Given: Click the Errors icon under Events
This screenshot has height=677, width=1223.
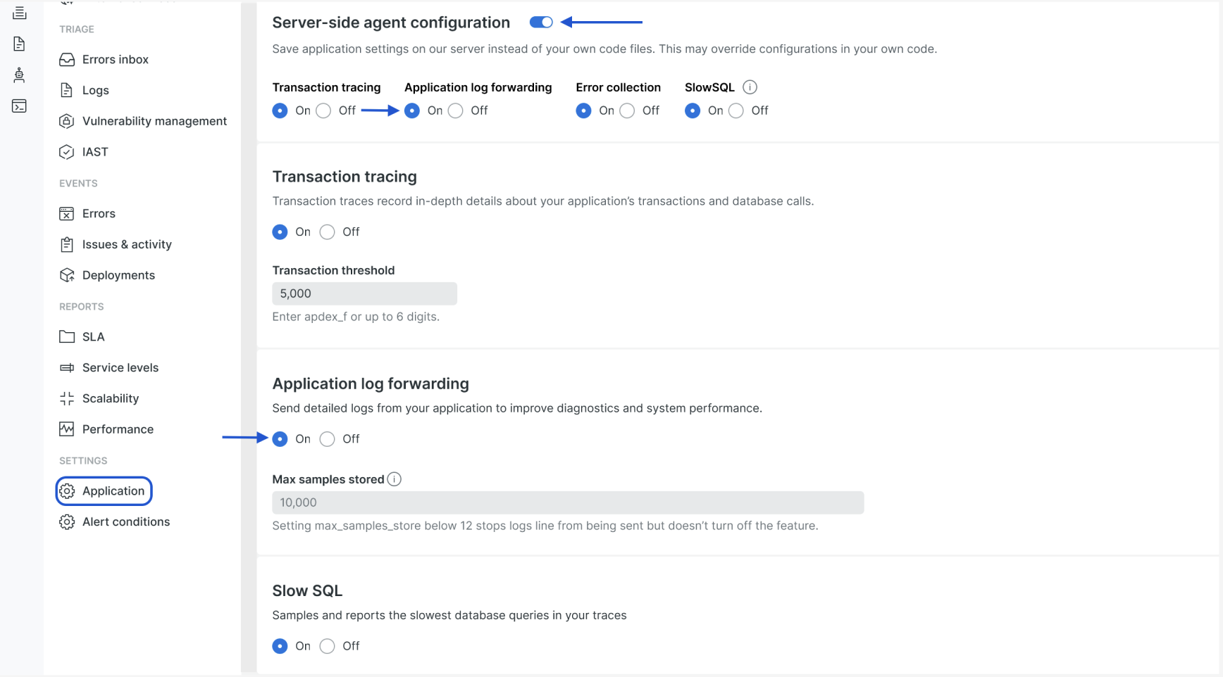Looking at the screenshot, I should (67, 213).
